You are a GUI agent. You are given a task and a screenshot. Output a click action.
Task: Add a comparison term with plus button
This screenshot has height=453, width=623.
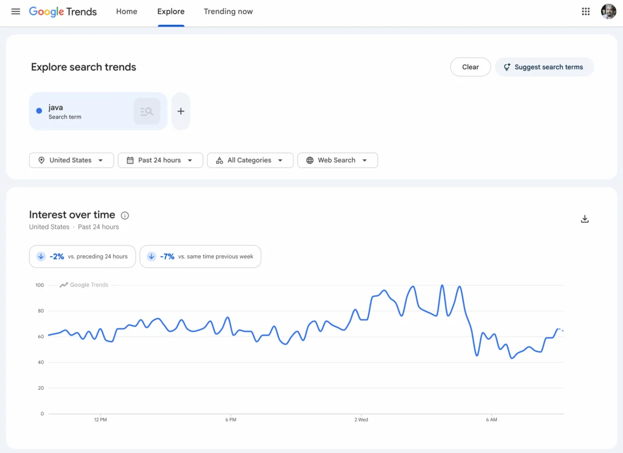[181, 111]
